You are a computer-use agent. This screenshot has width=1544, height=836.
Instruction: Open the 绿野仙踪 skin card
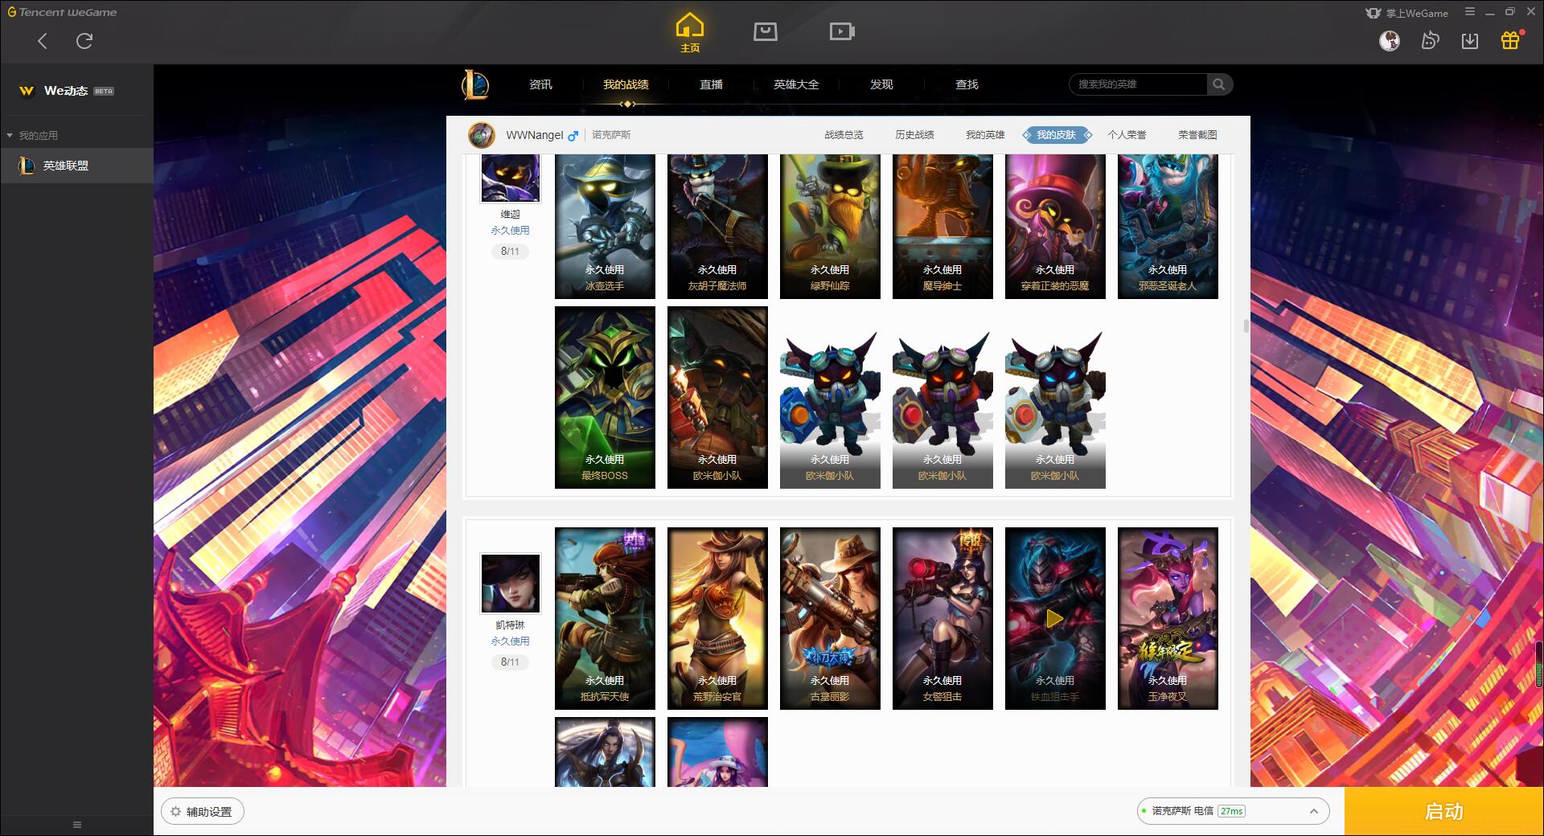pos(830,227)
